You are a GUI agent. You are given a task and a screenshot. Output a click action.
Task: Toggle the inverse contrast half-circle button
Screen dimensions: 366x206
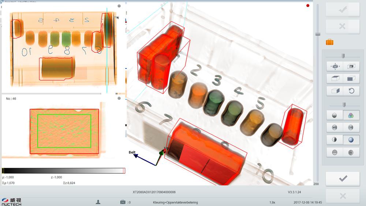point(335,140)
